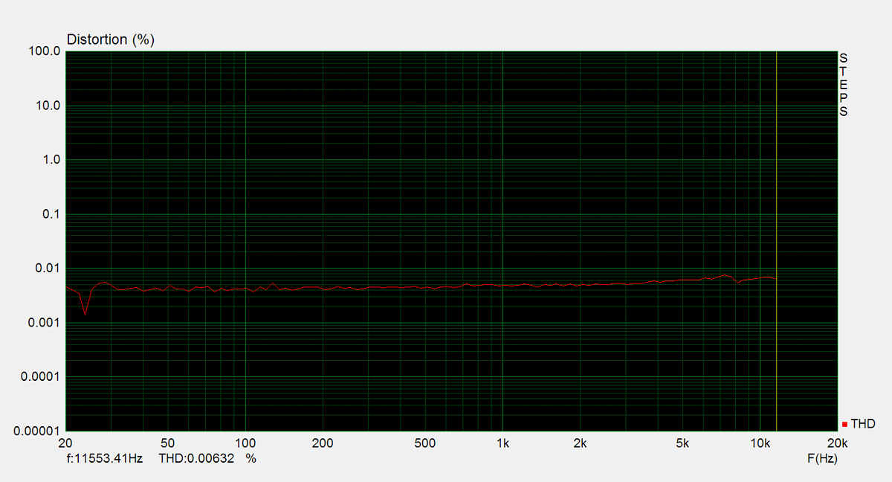Click the 100 frequency tick label
The height and width of the screenshot is (482, 892).
point(245,444)
